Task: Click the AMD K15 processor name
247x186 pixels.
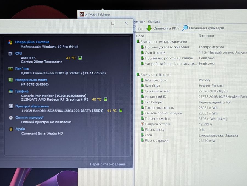Action: pyautogui.click(x=28, y=58)
